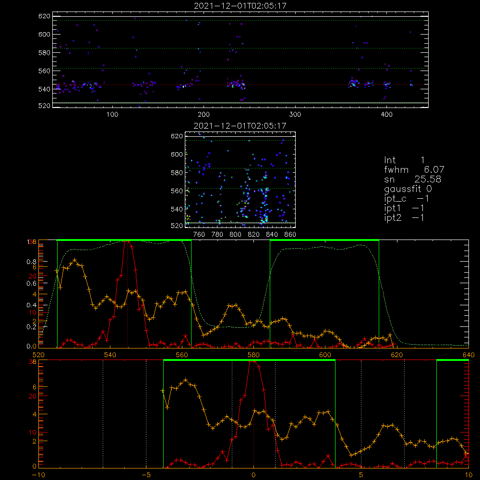Click the small middle image plot
The height and width of the screenshot is (480, 480).
tap(240, 180)
